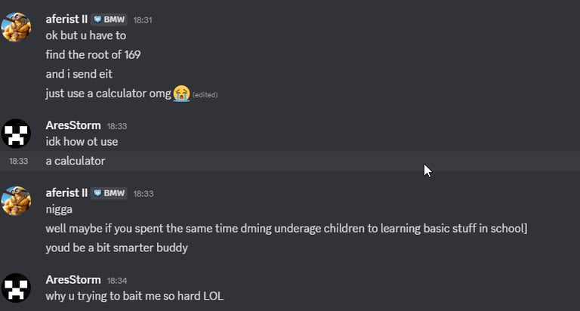Click the 18:33 timestamp left of 'a calculator'
Screen dimensions: 580x311
(19, 161)
